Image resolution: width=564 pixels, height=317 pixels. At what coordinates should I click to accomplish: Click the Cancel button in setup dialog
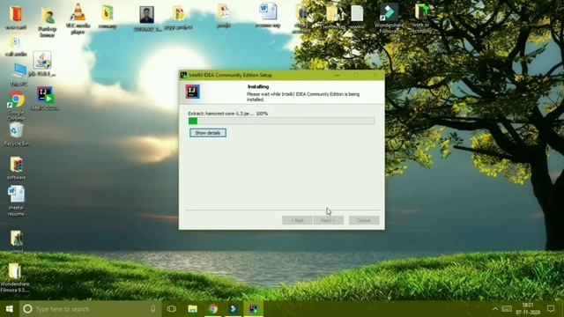point(364,220)
